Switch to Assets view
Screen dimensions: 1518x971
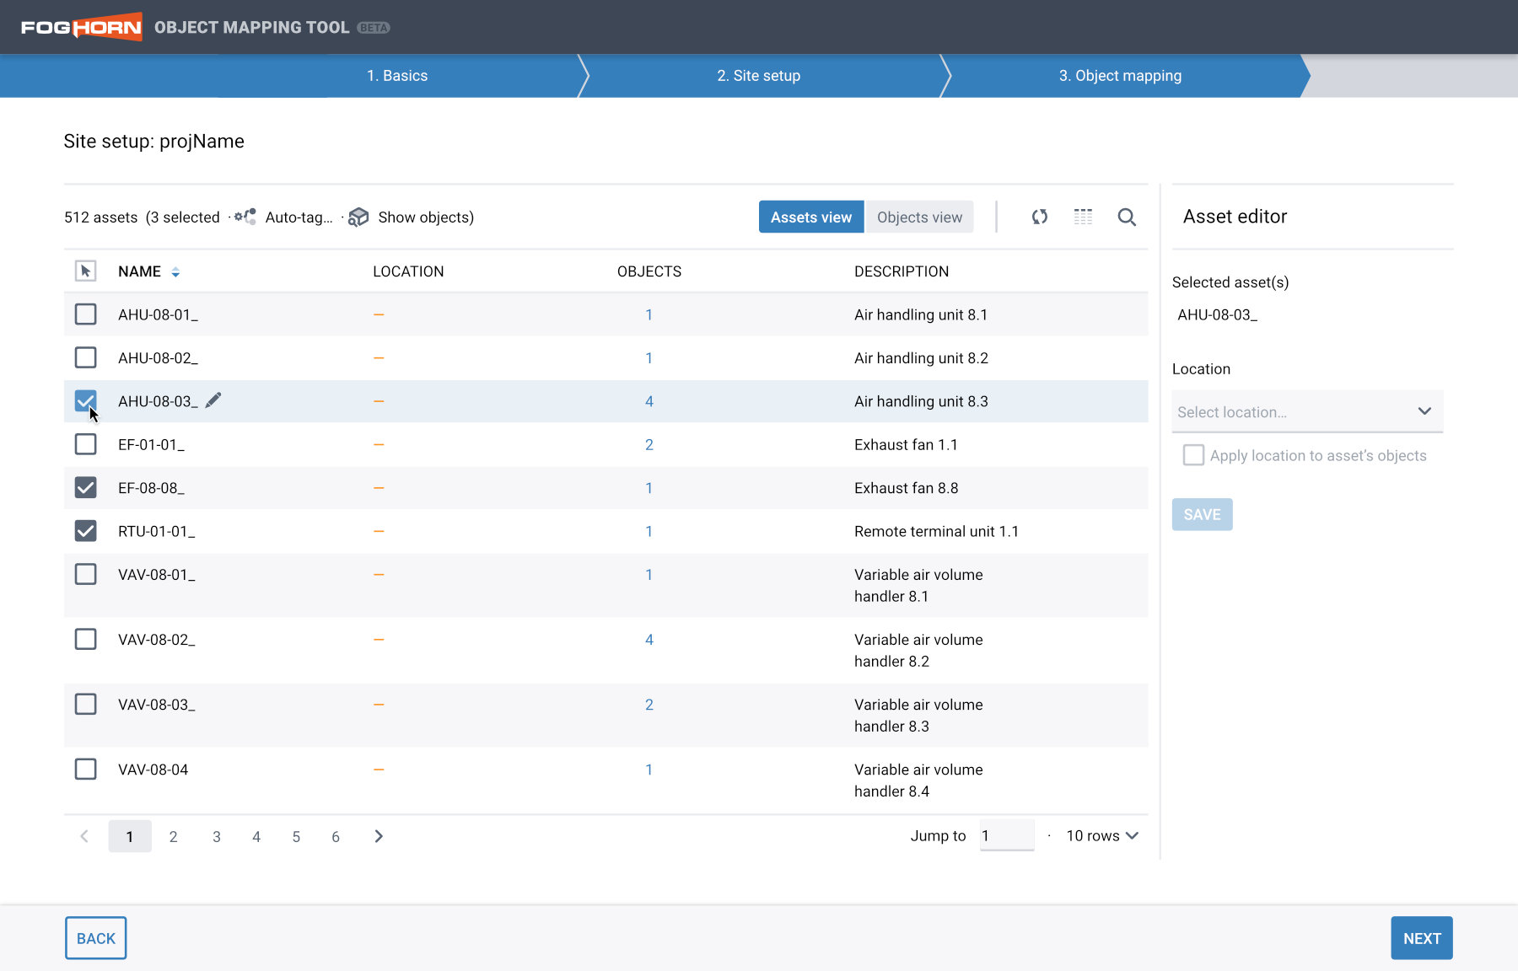(x=811, y=217)
